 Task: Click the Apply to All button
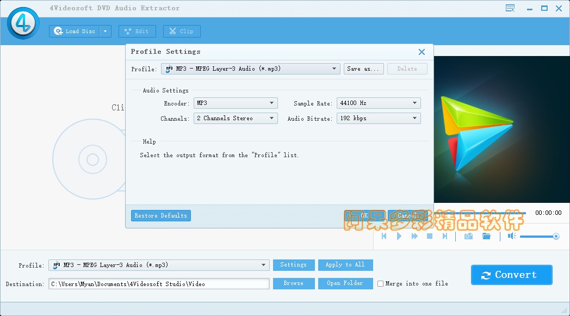(x=345, y=265)
